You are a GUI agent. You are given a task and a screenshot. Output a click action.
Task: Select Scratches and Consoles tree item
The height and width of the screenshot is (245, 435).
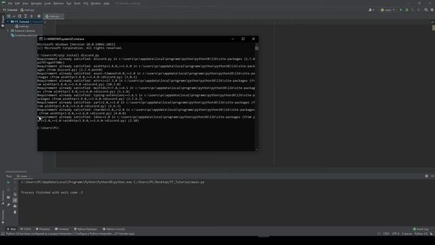coord(27,35)
